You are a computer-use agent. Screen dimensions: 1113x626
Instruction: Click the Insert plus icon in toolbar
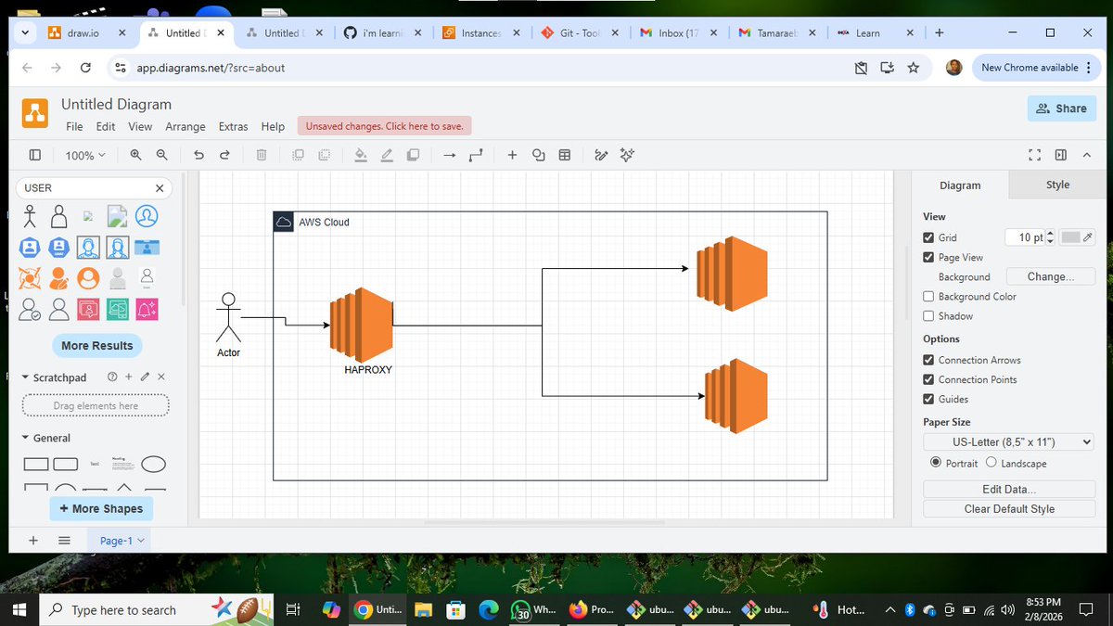pos(512,155)
